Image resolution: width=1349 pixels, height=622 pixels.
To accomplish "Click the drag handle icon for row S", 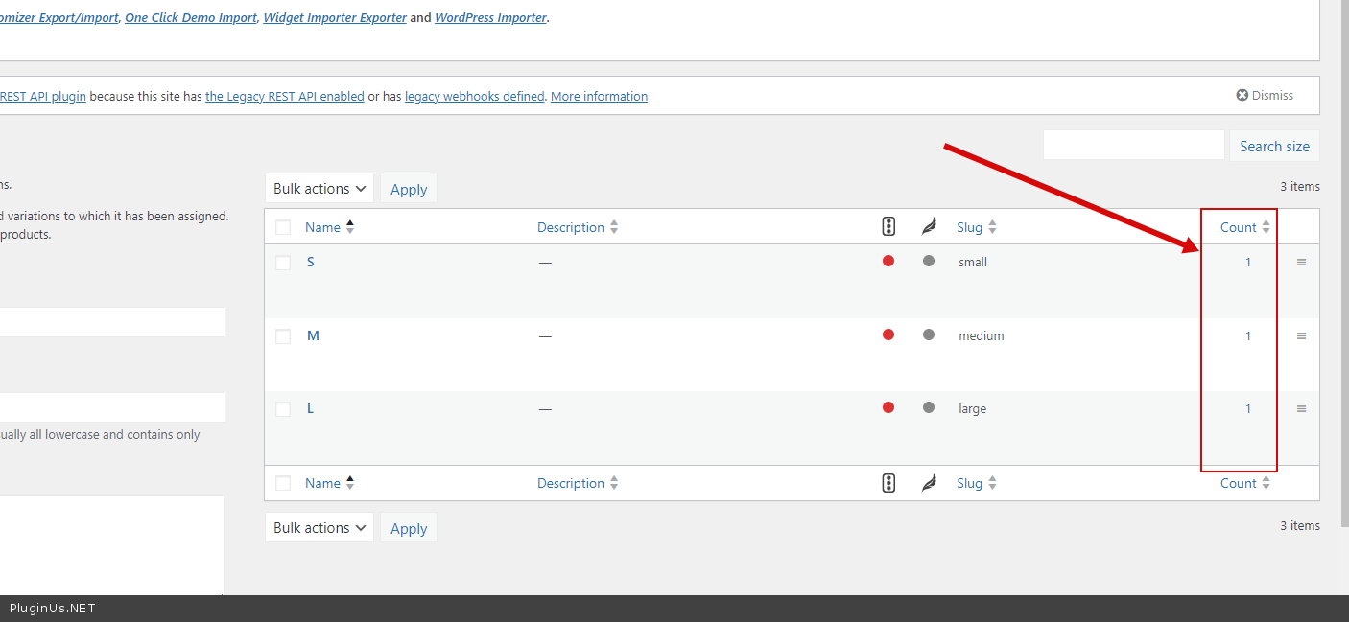I will coord(1301,262).
